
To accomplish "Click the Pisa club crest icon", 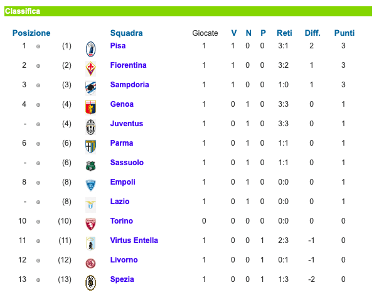I will click(91, 48).
